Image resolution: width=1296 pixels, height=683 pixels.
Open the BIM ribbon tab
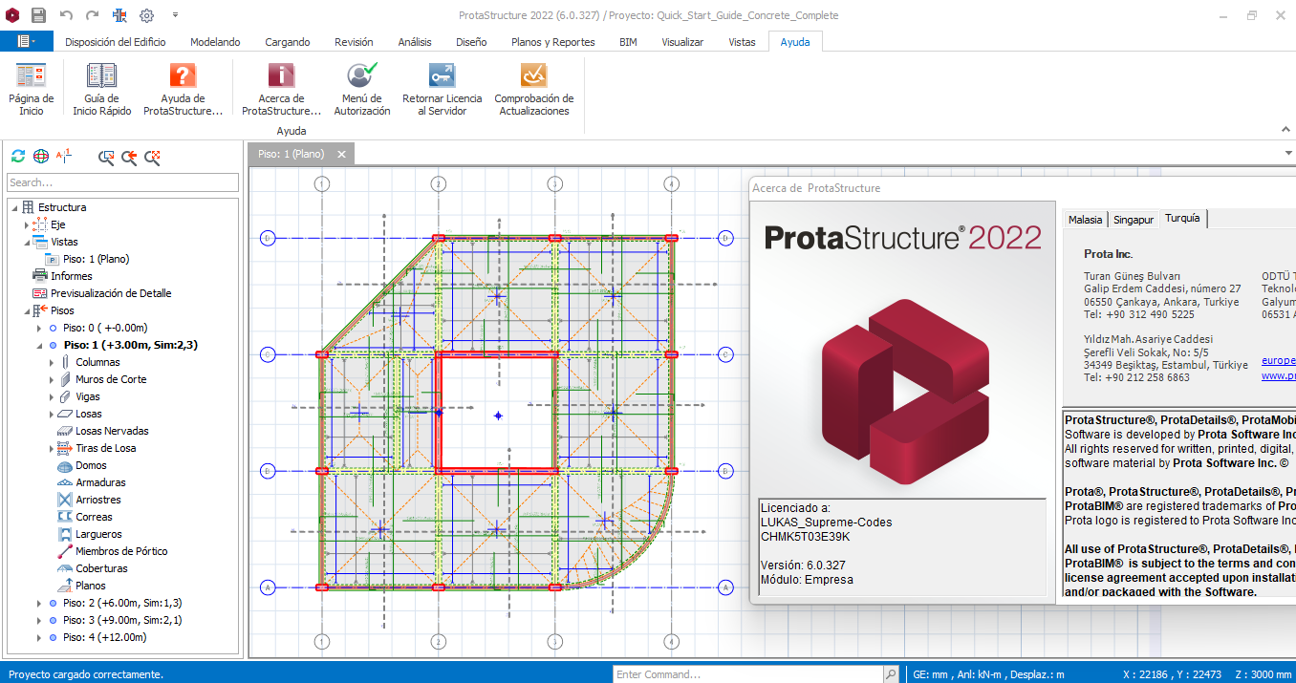pos(628,42)
